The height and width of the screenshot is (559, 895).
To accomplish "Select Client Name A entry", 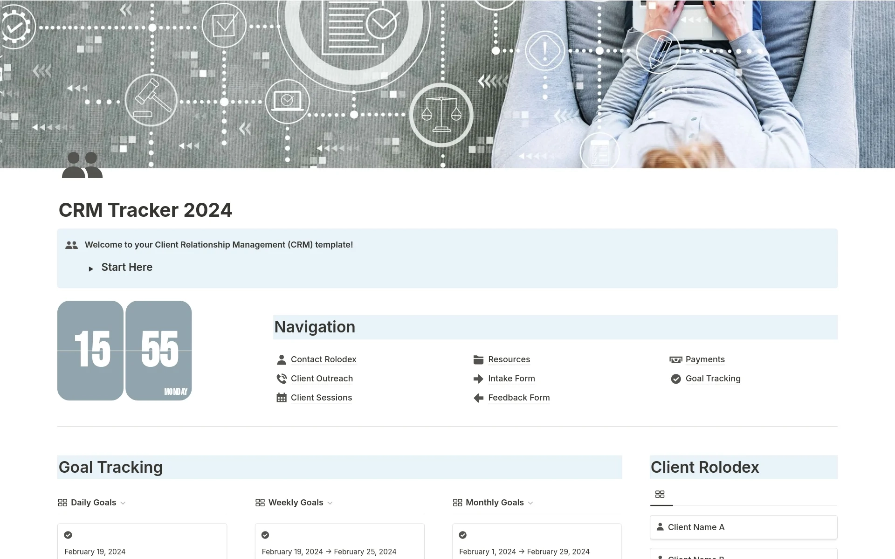I will click(744, 527).
